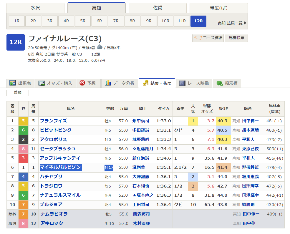Open horse ナチュラルスマイル page
290x234 pixels.
click(60, 195)
